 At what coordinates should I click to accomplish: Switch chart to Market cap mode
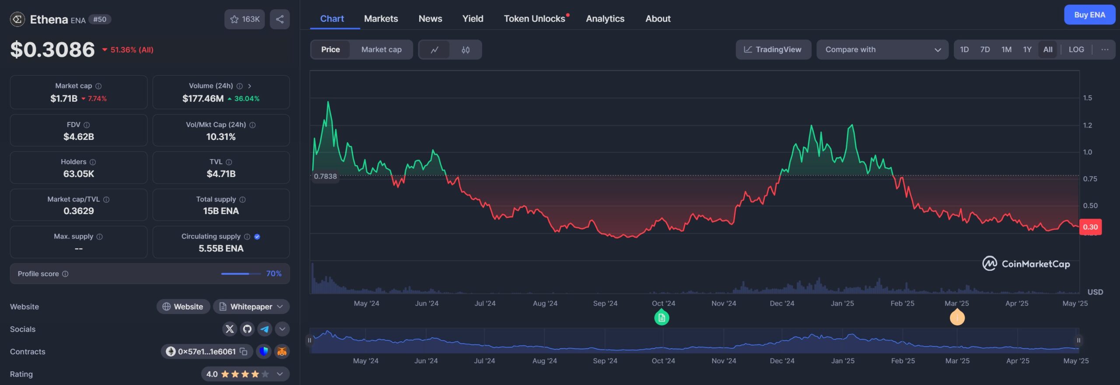click(x=381, y=50)
